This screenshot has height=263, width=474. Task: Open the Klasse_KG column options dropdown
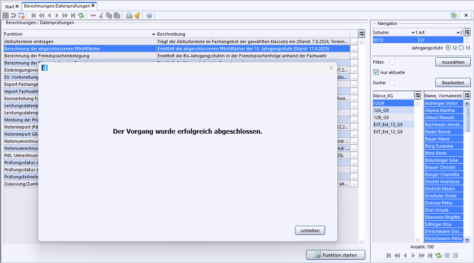(418, 95)
